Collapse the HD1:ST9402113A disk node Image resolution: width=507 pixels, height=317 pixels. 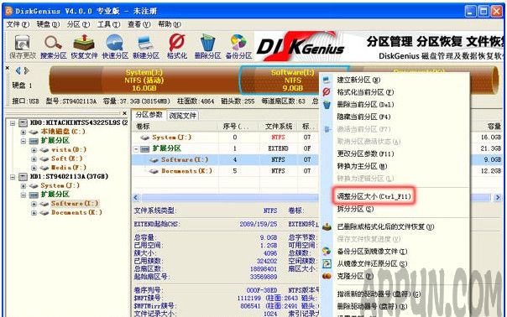[x=13, y=177]
